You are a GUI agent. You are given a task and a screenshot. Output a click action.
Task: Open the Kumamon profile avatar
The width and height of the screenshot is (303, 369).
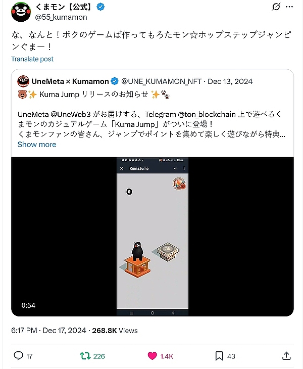21,12
